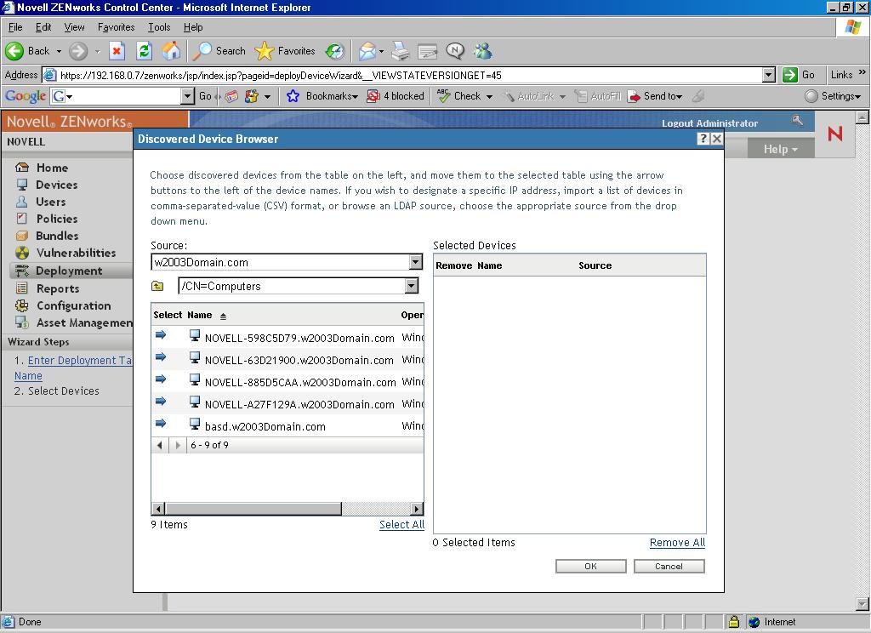Open the History toolbar icon
Image resolution: width=871 pixels, height=633 pixels.
pos(335,52)
